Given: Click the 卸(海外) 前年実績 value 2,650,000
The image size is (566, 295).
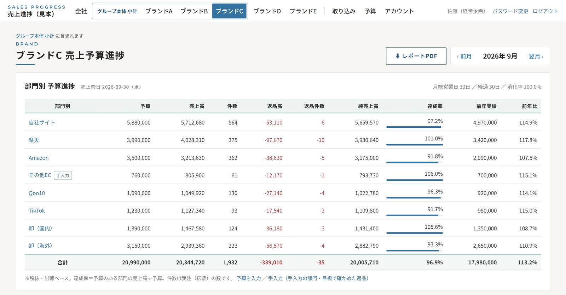Looking at the screenshot, I should (x=485, y=246).
